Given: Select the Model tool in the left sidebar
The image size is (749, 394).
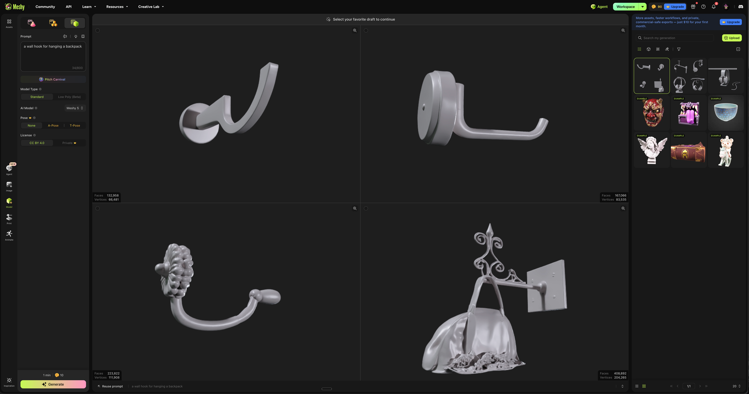Looking at the screenshot, I should (x=9, y=202).
